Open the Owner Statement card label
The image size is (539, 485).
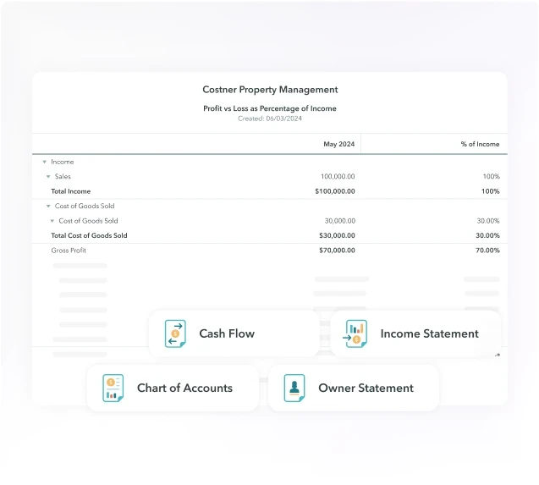pyautogui.click(x=366, y=388)
